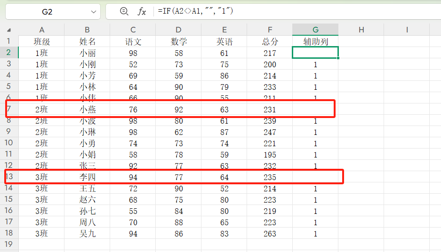Click 英语 score 87 in 小琳 row
Viewport: 441px width, 252px height.
pyautogui.click(x=224, y=132)
